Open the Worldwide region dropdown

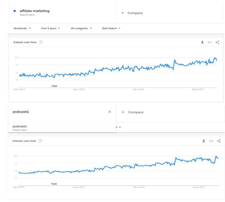tap(22, 28)
